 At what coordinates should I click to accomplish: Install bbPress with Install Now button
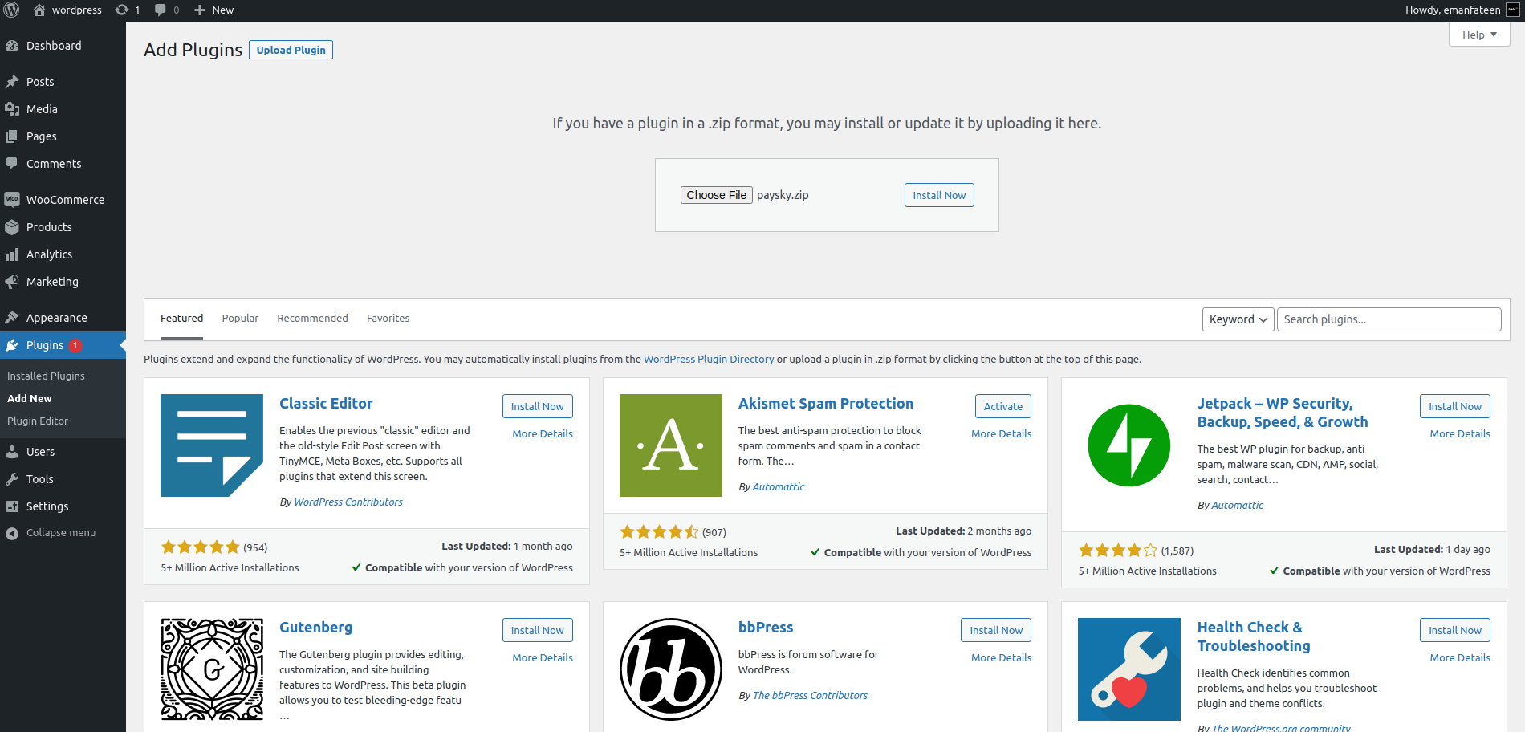point(996,630)
